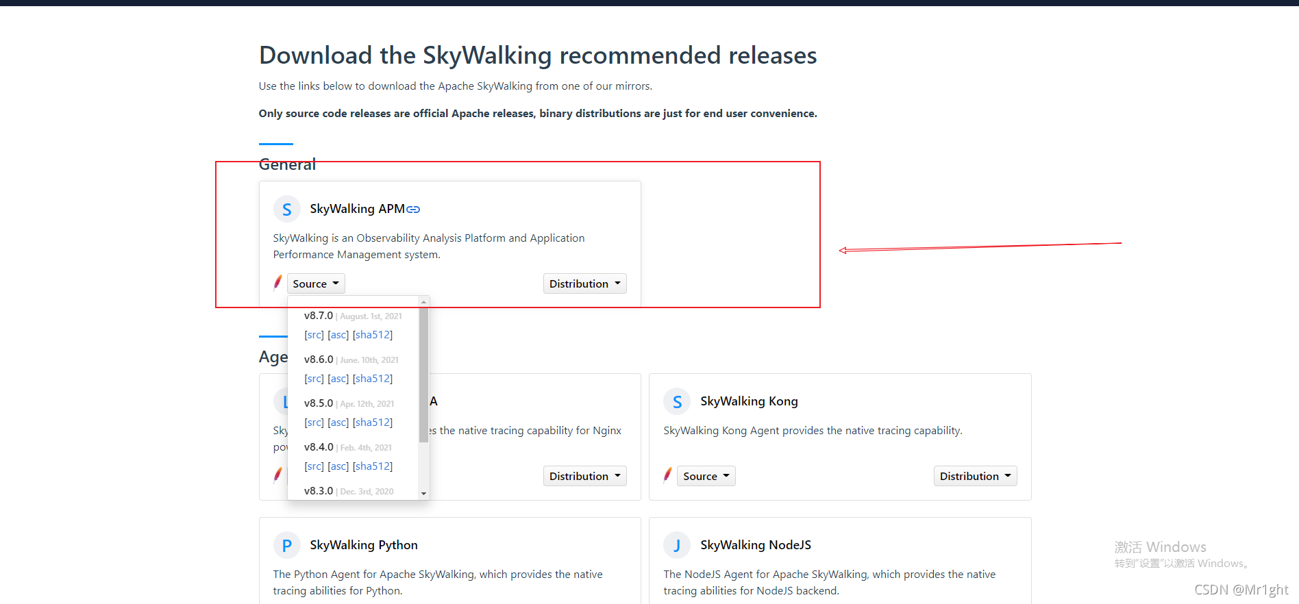Select the v8.4.0 version entry

[x=319, y=447]
